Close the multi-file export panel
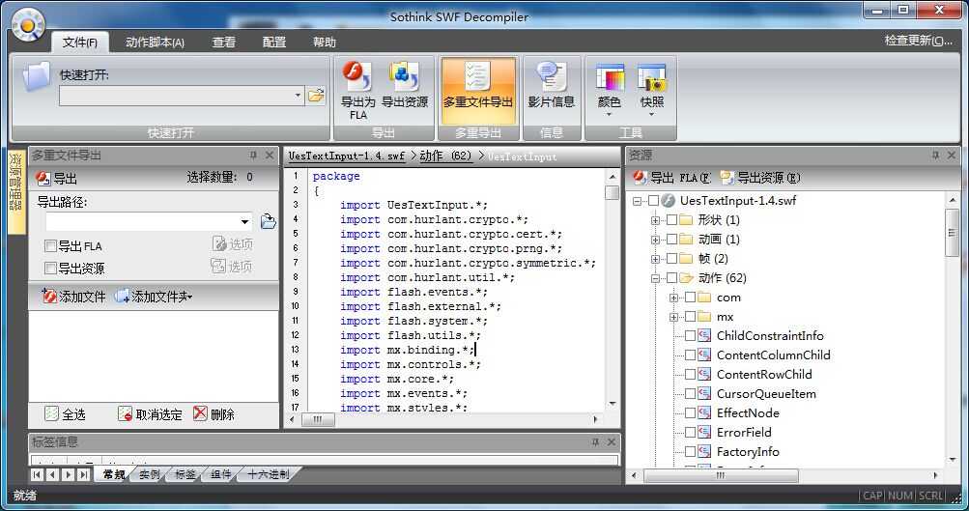Screen dimensions: 969x511 [x=270, y=156]
